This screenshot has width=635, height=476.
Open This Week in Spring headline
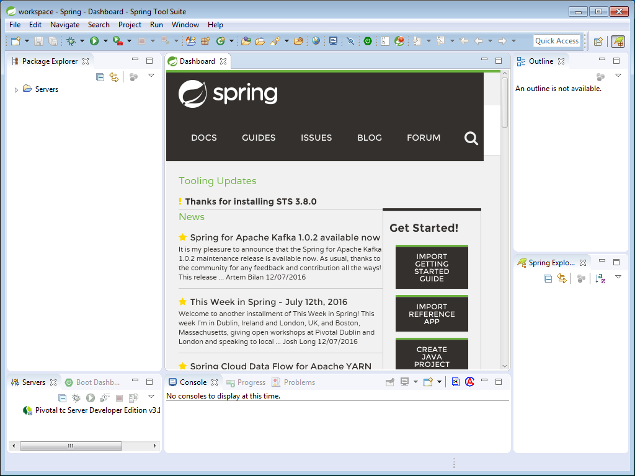pyautogui.click(x=269, y=302)
